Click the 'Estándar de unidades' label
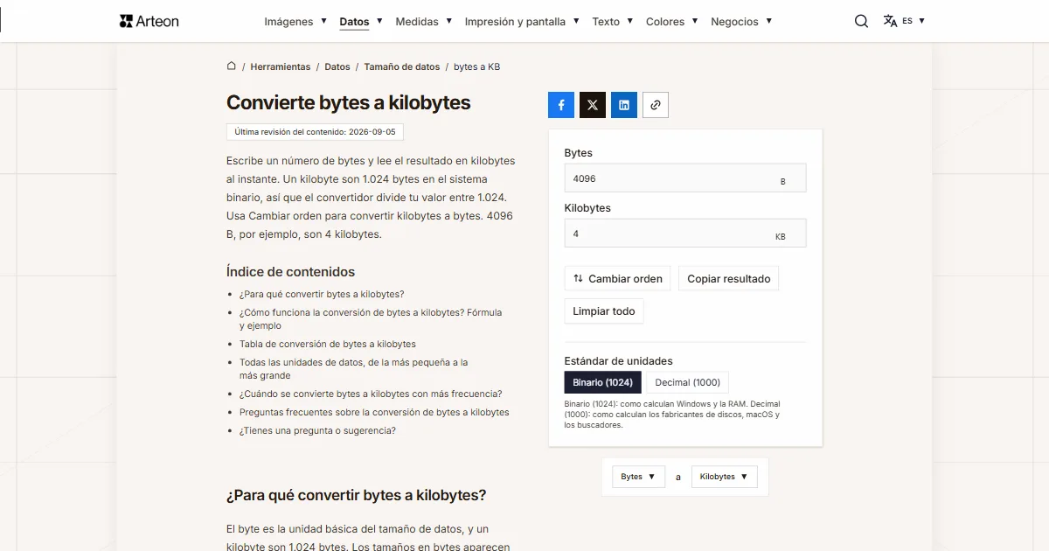 [619, 360]
